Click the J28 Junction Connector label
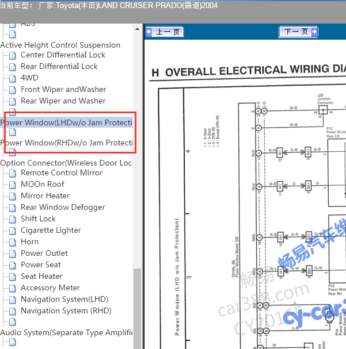The image size is (346, 349). [x=325, y=99]
